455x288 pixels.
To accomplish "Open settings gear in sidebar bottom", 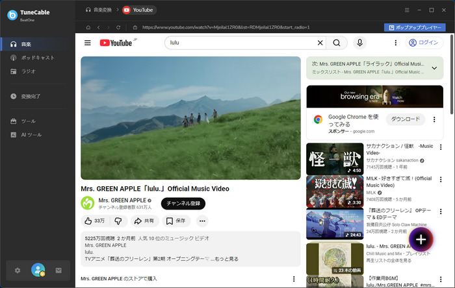I will coord(18,270).
